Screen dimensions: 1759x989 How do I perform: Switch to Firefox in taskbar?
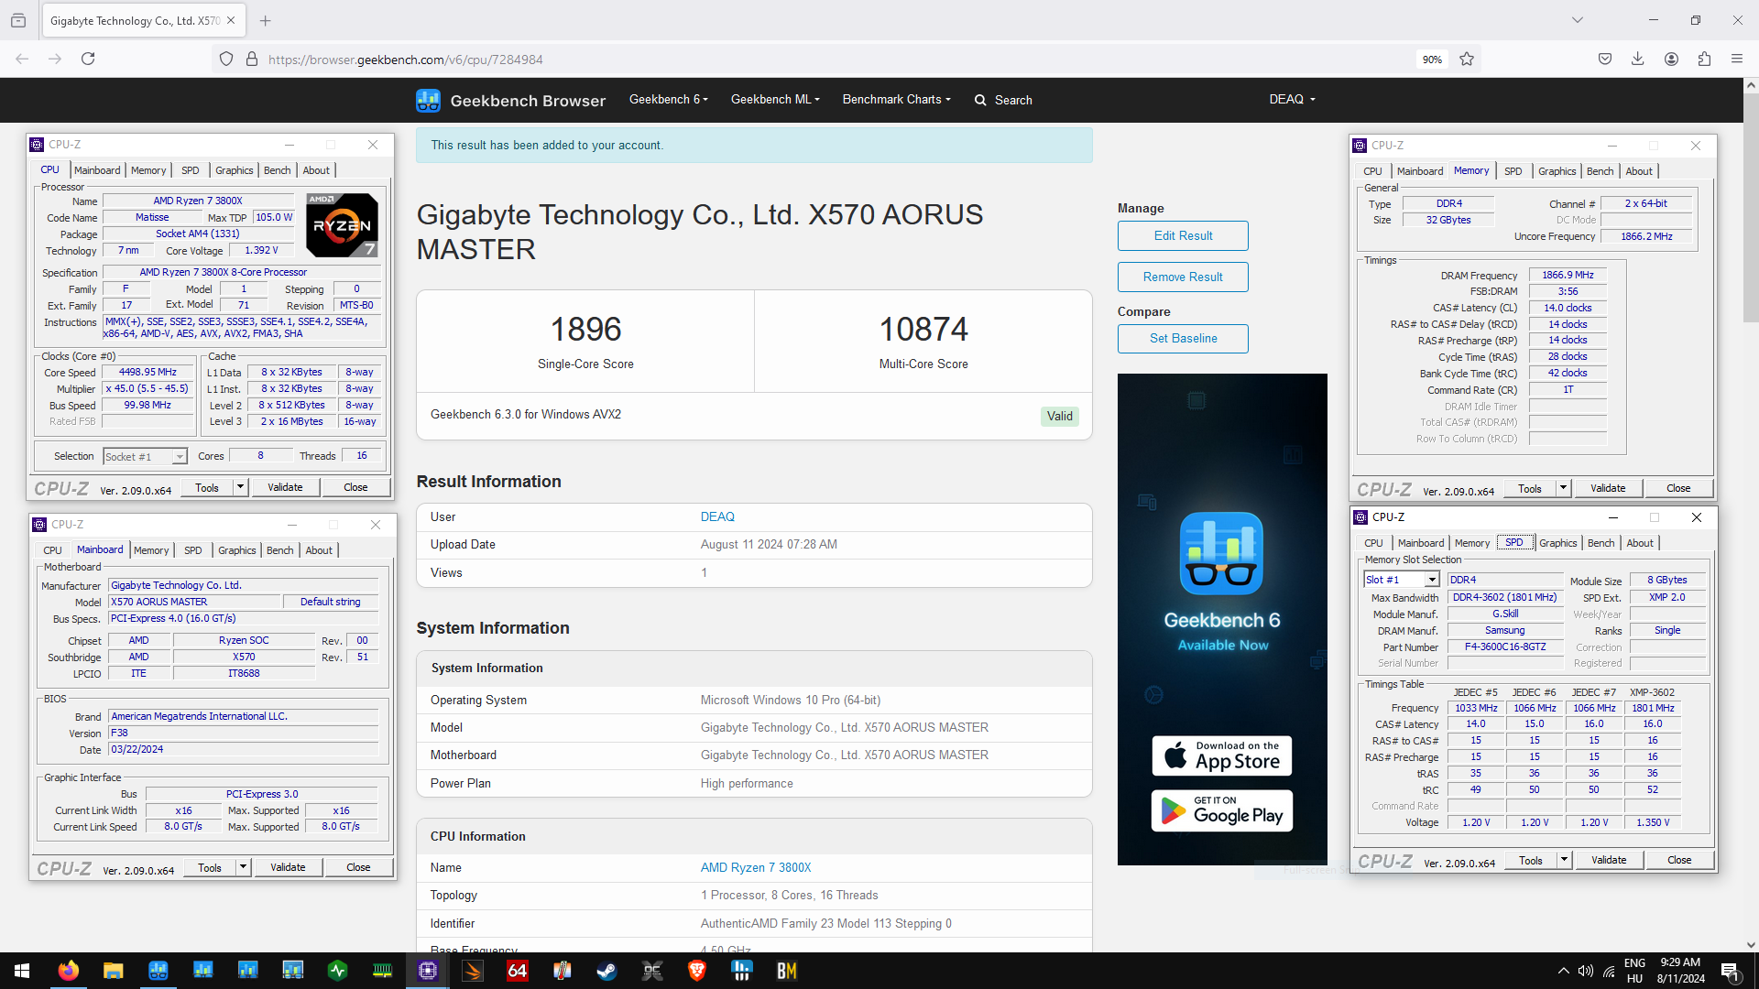68,971
